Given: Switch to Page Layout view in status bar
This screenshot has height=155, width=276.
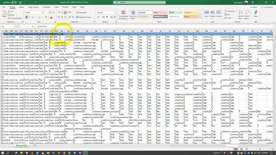Looking at the screenshot, I should coord(241,149).
